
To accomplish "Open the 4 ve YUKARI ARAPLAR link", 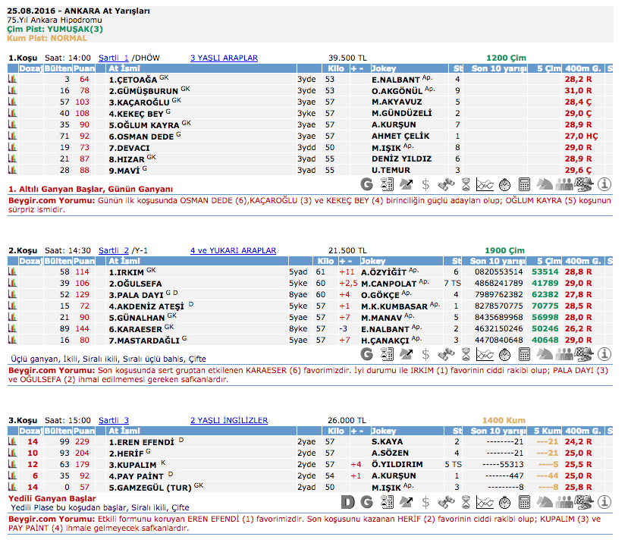I will pos(233,250).
